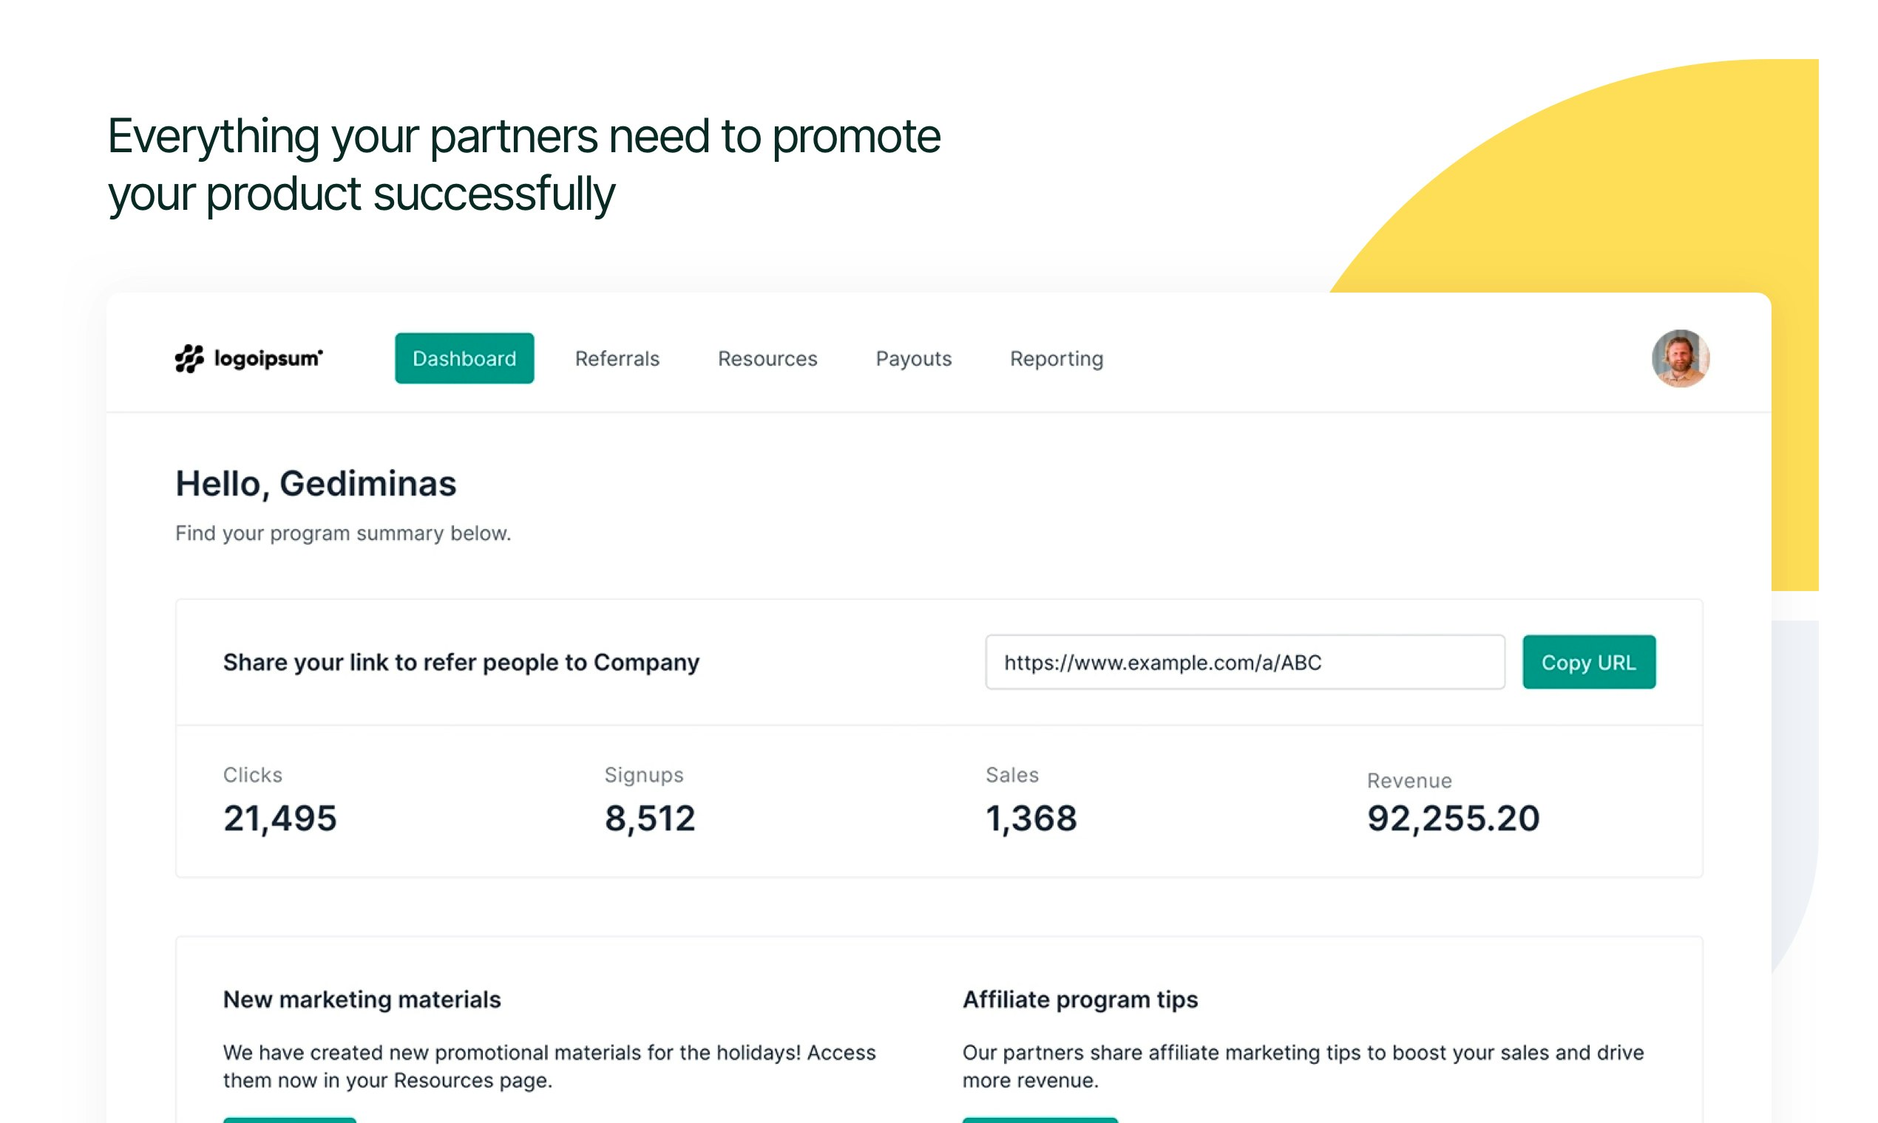Click the Sales figure 1,368
1878x1123 pixels.
1031,819
